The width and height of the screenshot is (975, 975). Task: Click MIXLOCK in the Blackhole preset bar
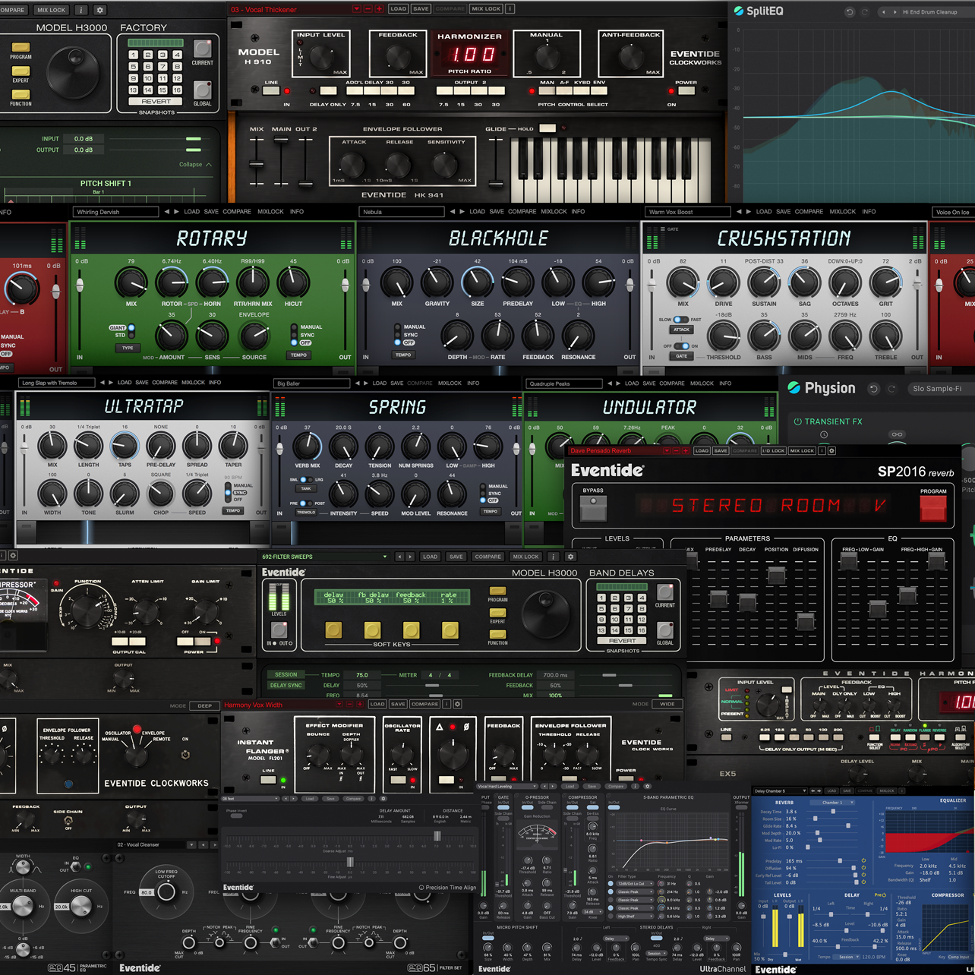click(554, 212)
